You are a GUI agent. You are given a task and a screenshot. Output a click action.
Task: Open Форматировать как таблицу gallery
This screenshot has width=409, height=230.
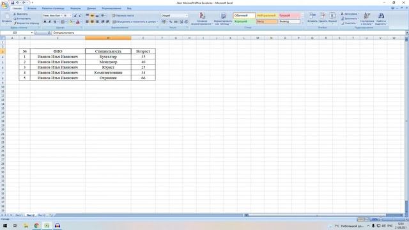point(223,19)
